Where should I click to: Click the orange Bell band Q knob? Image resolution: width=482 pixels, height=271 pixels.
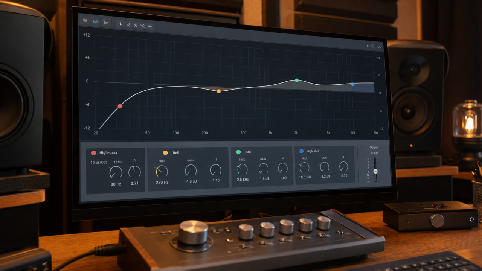[216, 170]
